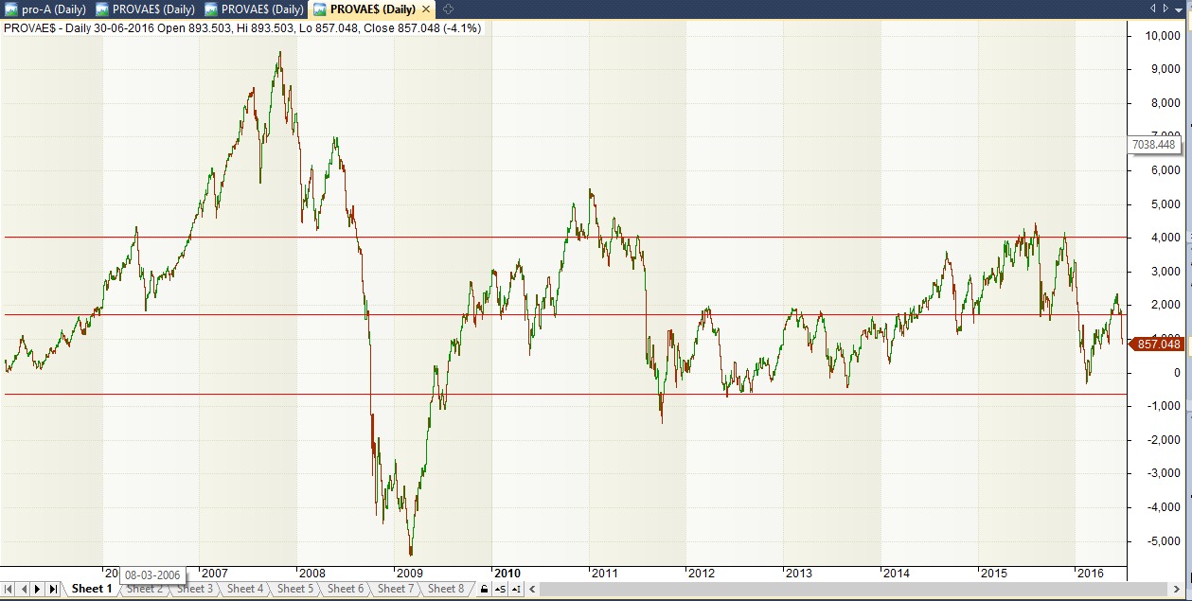The image size is (1192, 601).
Task: Click the PROVAE$ OHLC title line
Action: pyautogui.click(x=243, y=28)
